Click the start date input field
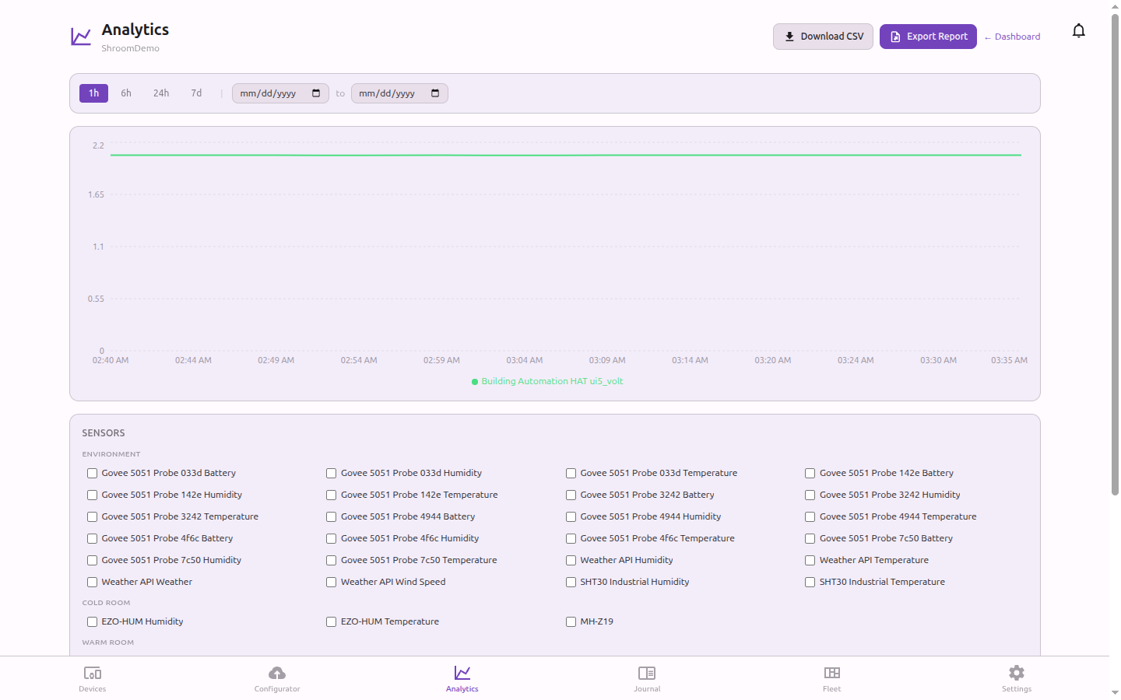Screen dimensions: 1121x700 (280, 93)
